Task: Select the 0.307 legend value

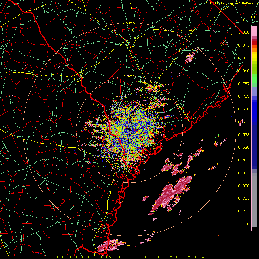Action: click(x=244, y=199)
